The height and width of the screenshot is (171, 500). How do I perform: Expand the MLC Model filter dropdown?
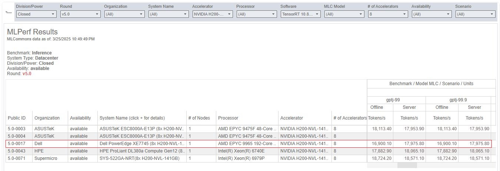point(344,14)
